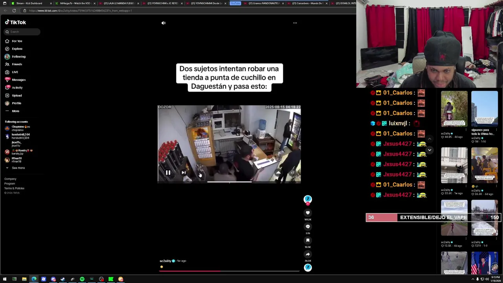Click Microsoft Edge in the taskbar
Viewport: 503px width, 283px height.
coord(34,279)
